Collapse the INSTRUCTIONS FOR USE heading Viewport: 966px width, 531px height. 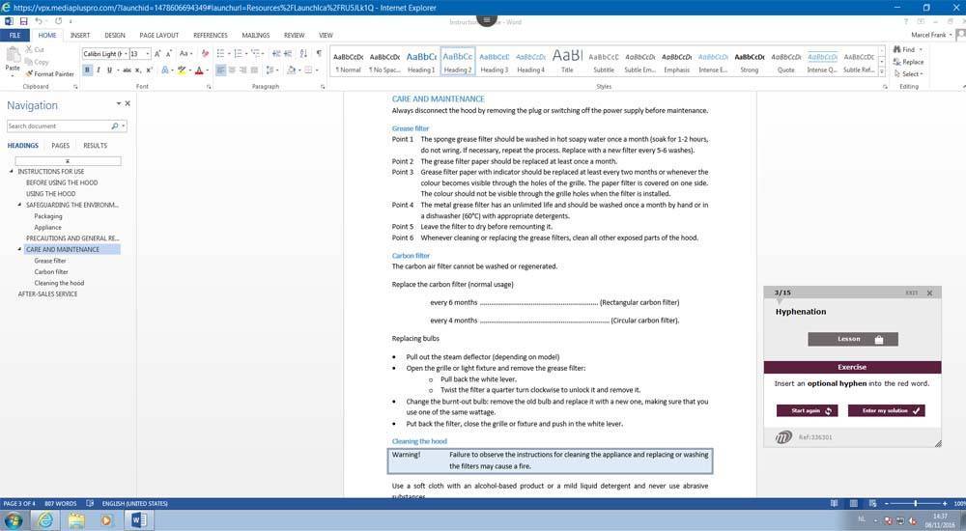click(x=12, y=171)
